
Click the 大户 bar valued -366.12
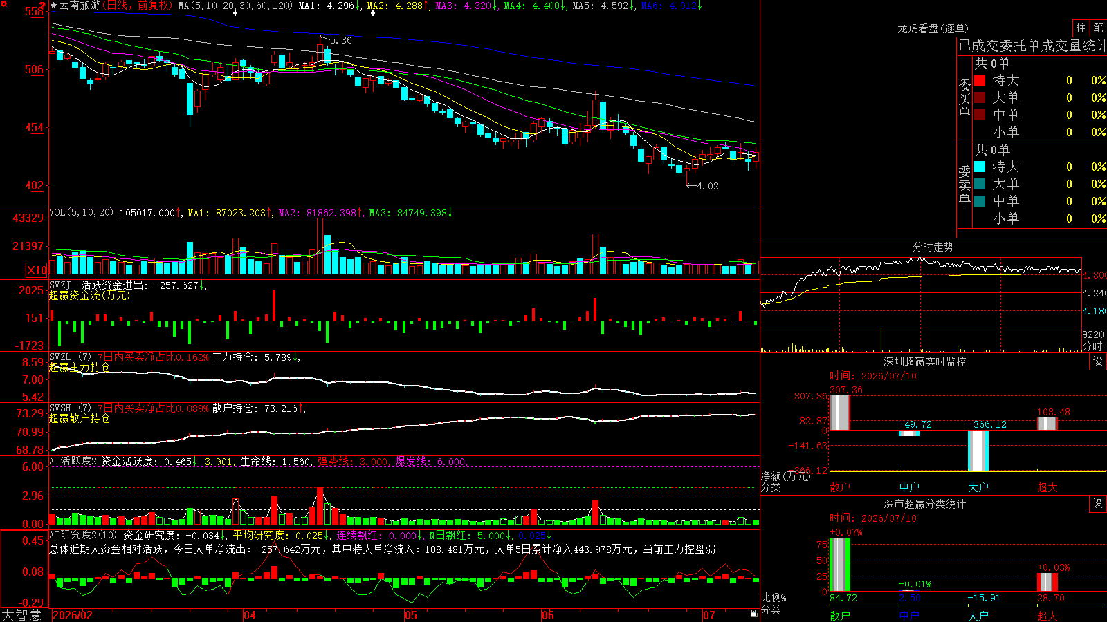(x=978, y=450)
